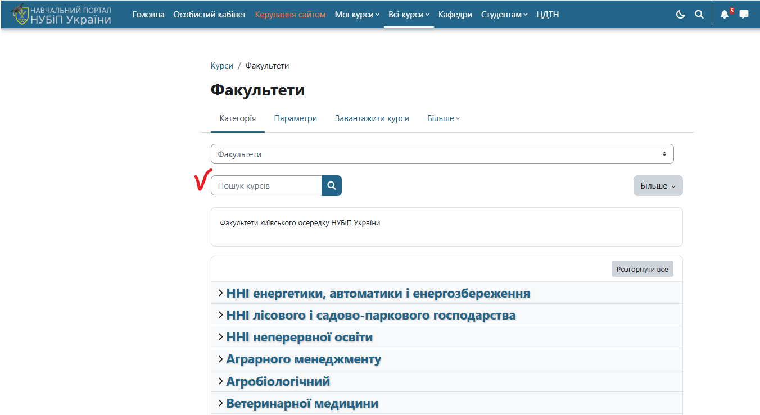Open the header search magnifier icon
The image size is (760, 415).
pos(699,15)
